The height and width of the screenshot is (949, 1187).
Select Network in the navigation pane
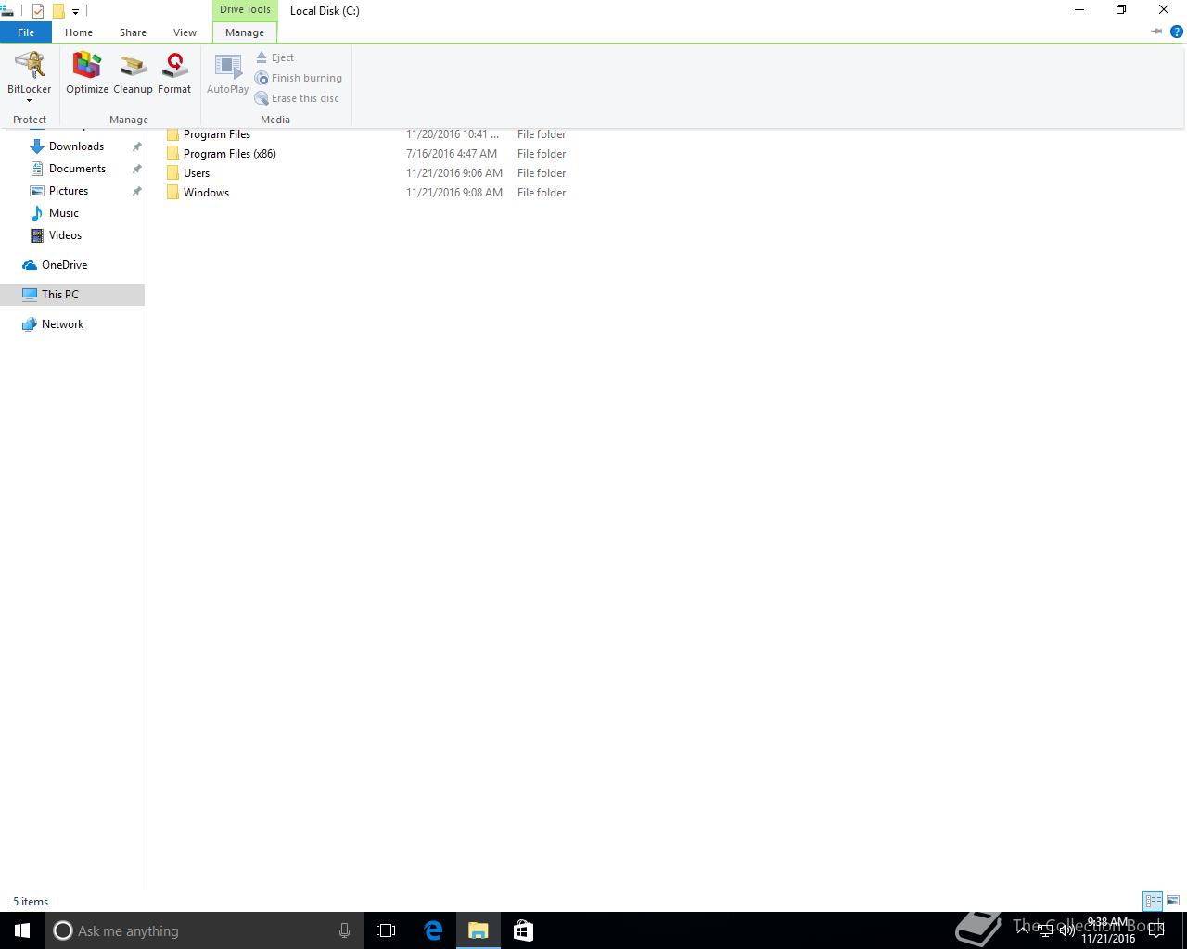pos(62,324)
